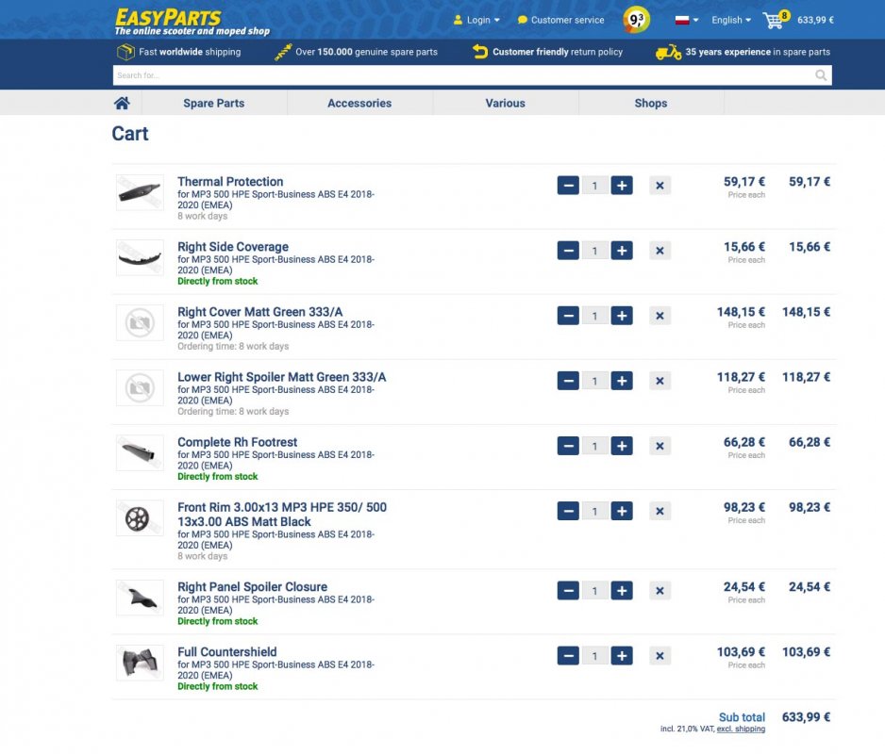This screenshot has width=885, height=754.
Task: Open Right Side Coverage product title
Action: (x=232, y=246)
